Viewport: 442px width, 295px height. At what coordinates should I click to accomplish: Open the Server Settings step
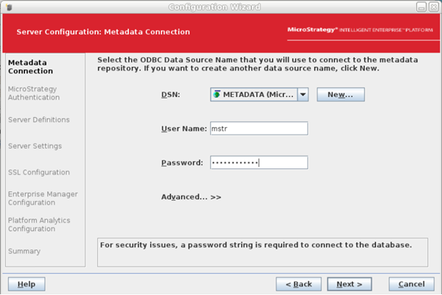35,146
